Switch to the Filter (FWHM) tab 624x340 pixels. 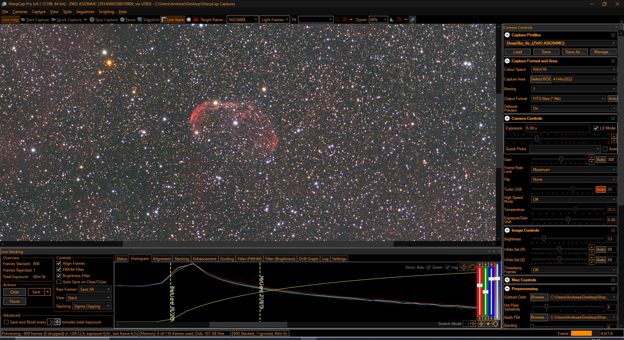249,259
